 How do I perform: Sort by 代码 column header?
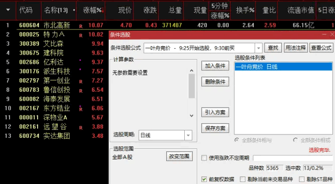26,10
